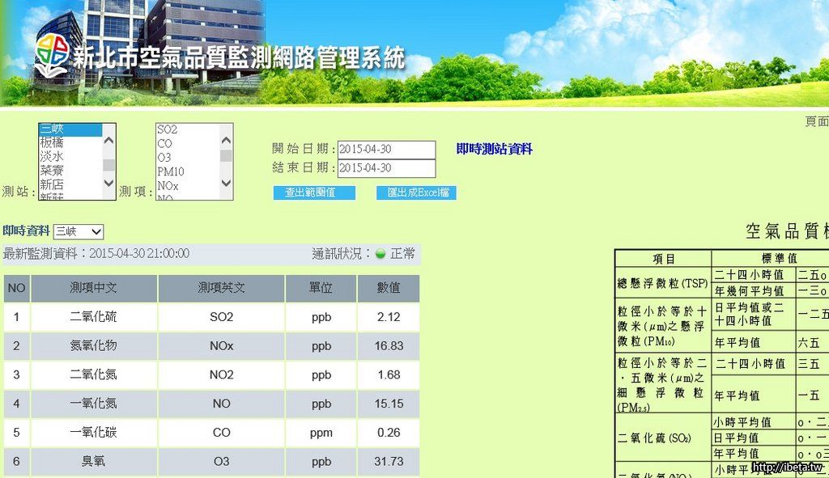
Task: Click the end date input field
Action: coord(386,168)
